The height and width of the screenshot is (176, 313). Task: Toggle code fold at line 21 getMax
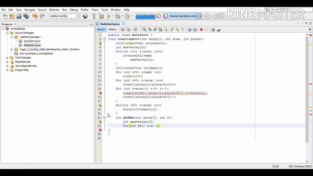pos(105,117)
